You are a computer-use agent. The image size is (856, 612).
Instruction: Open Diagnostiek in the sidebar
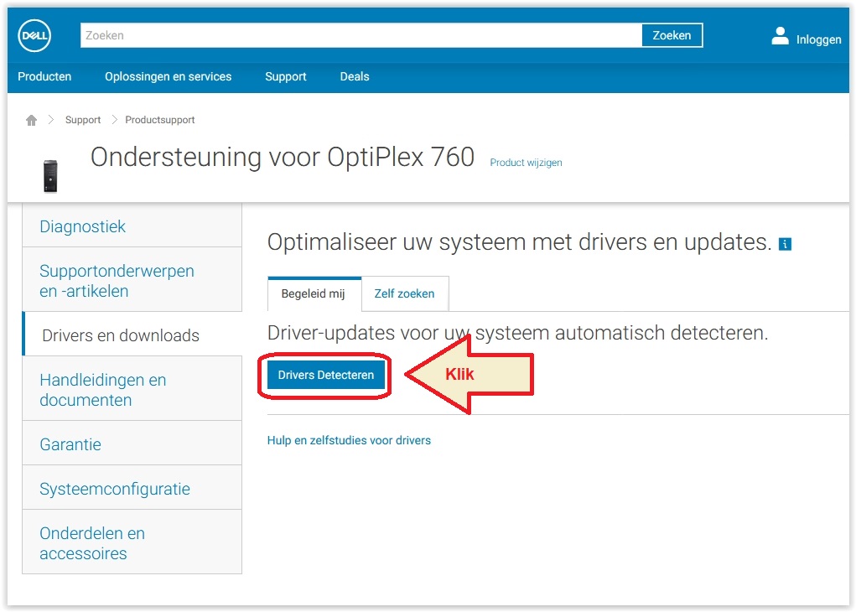pyautogui.click(x=132, y=226)
